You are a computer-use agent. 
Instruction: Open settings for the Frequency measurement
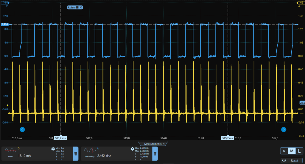coord(132,149)
